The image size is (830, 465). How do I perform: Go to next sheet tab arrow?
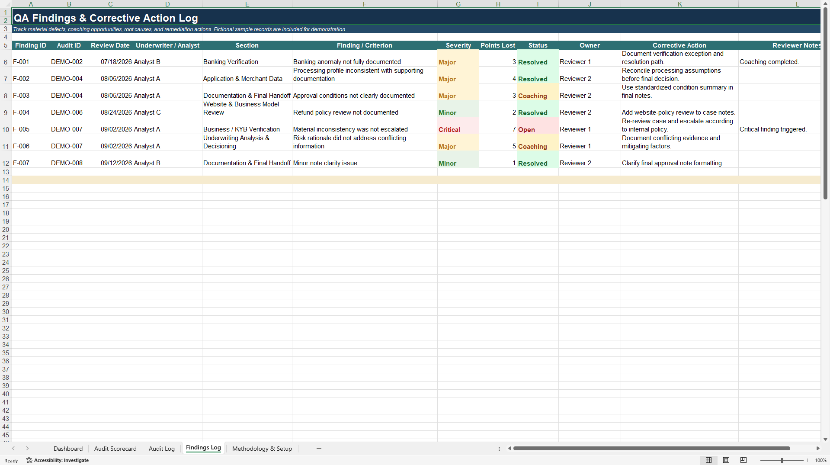click(27, 449)
